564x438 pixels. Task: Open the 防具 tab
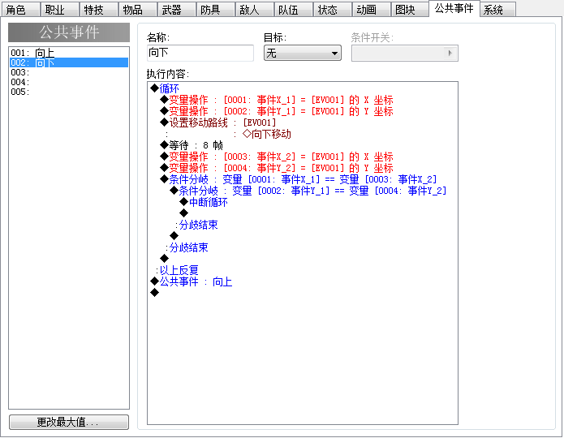click(x=215, y=10)
